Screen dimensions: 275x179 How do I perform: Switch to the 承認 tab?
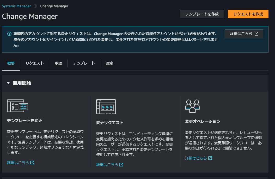(x=58, y=63)
